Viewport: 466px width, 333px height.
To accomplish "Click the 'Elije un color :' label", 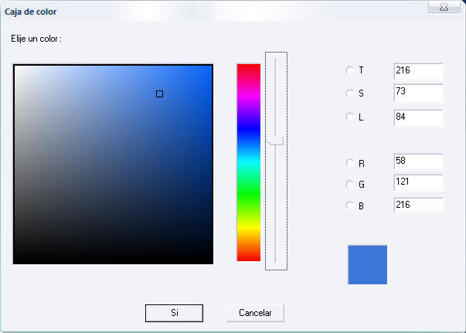I will click(x=36, y=39).
